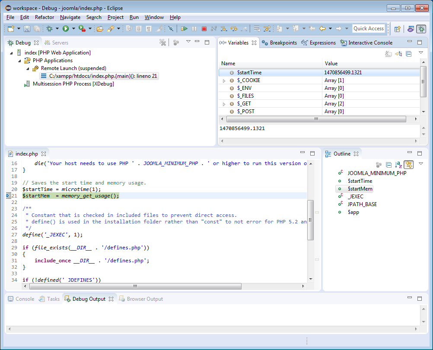This screenshot has width=433, height=350.
Task: Click the Save icon in main toolbar
Action: [27, 29]
